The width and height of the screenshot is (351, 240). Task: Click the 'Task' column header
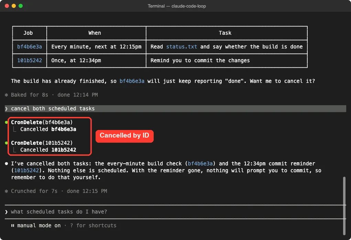tap(225, 33)
